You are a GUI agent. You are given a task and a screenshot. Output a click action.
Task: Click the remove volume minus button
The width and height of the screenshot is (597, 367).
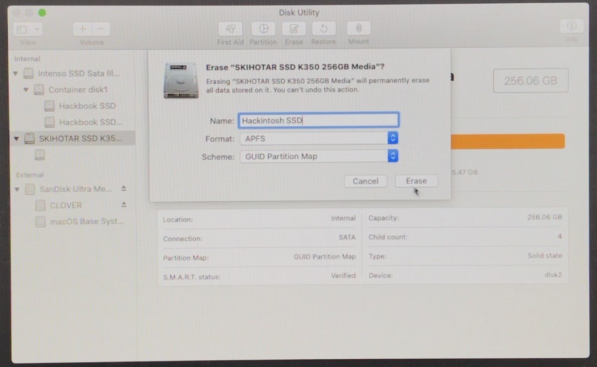click(x=101, y=29)
